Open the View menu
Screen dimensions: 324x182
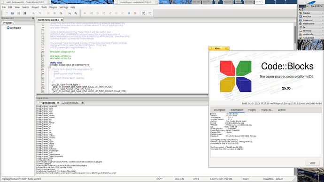coord(17,7)
